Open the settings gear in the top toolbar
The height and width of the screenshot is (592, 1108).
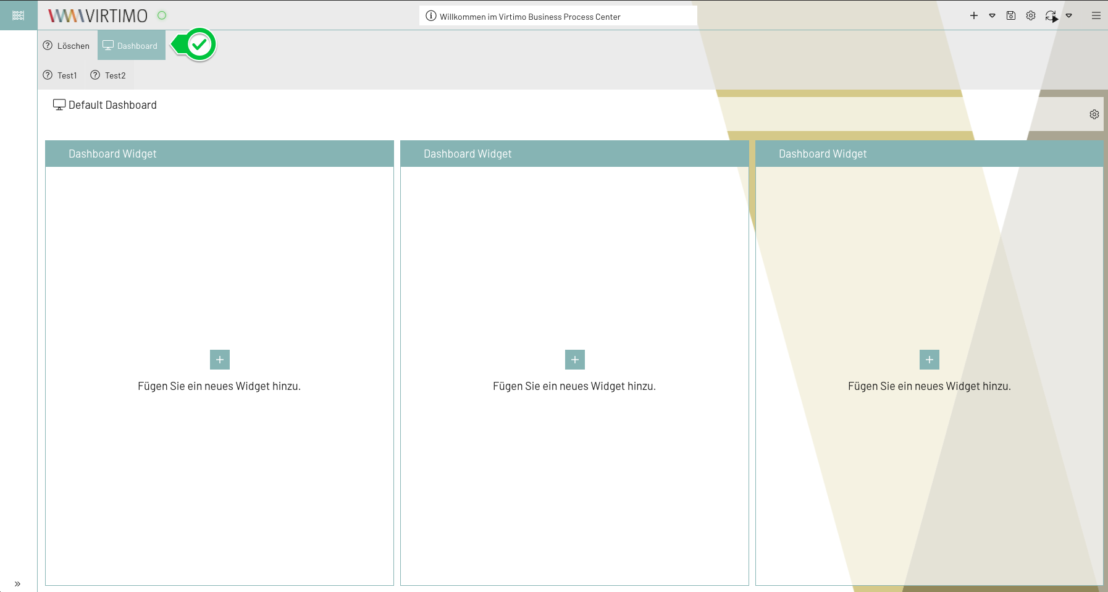[x=1030, y=15]
